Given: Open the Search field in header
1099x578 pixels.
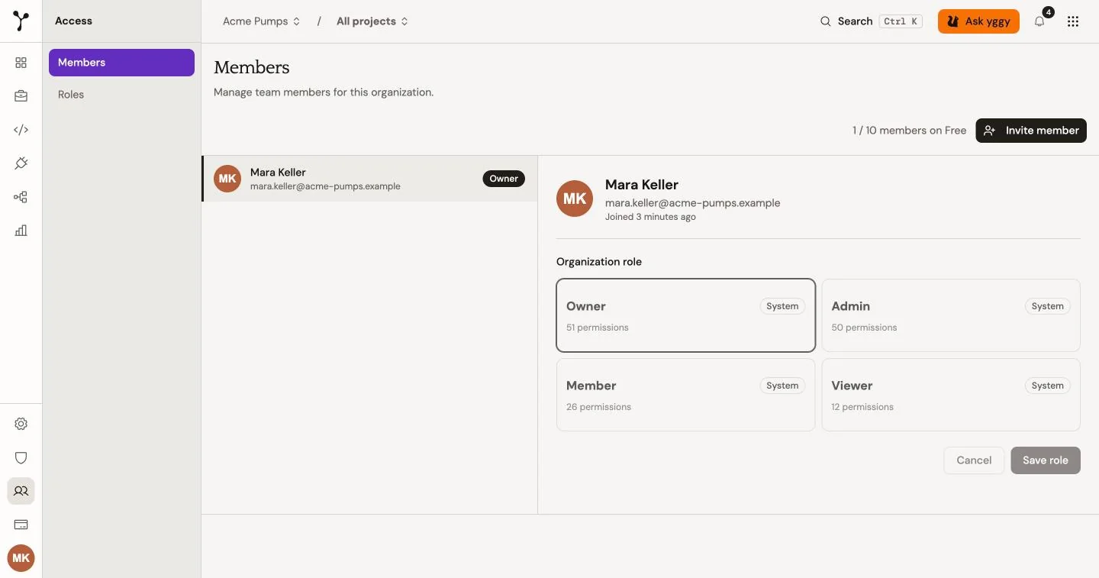Looking at the screenshot, I should 871,21.
